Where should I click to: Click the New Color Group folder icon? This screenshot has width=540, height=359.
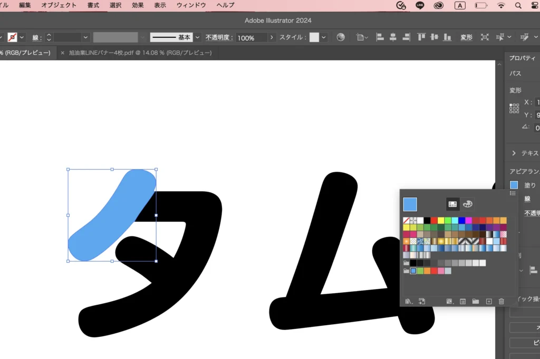[476, 301]
